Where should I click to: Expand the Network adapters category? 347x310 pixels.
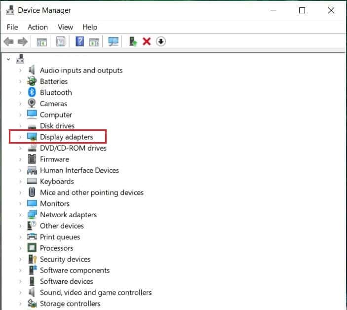(x=20, y=215)
